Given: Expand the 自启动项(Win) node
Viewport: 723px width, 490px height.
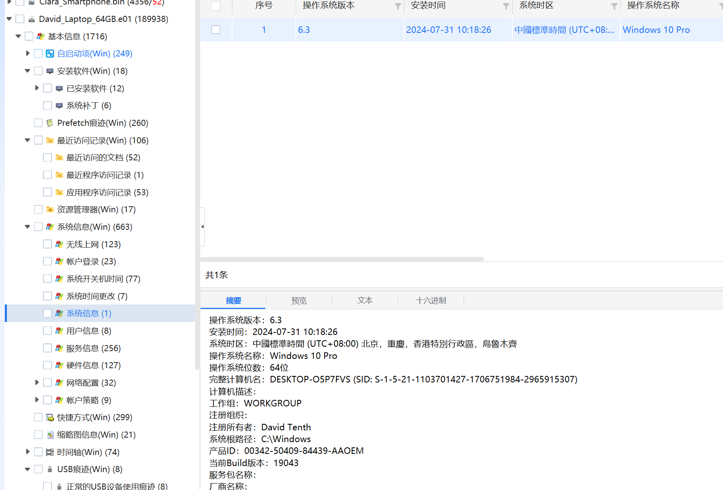Looking at the screenshot, I should pos(28,53).
